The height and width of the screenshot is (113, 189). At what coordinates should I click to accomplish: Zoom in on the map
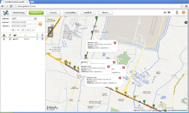pyautogui.click(x=50, y=29)
